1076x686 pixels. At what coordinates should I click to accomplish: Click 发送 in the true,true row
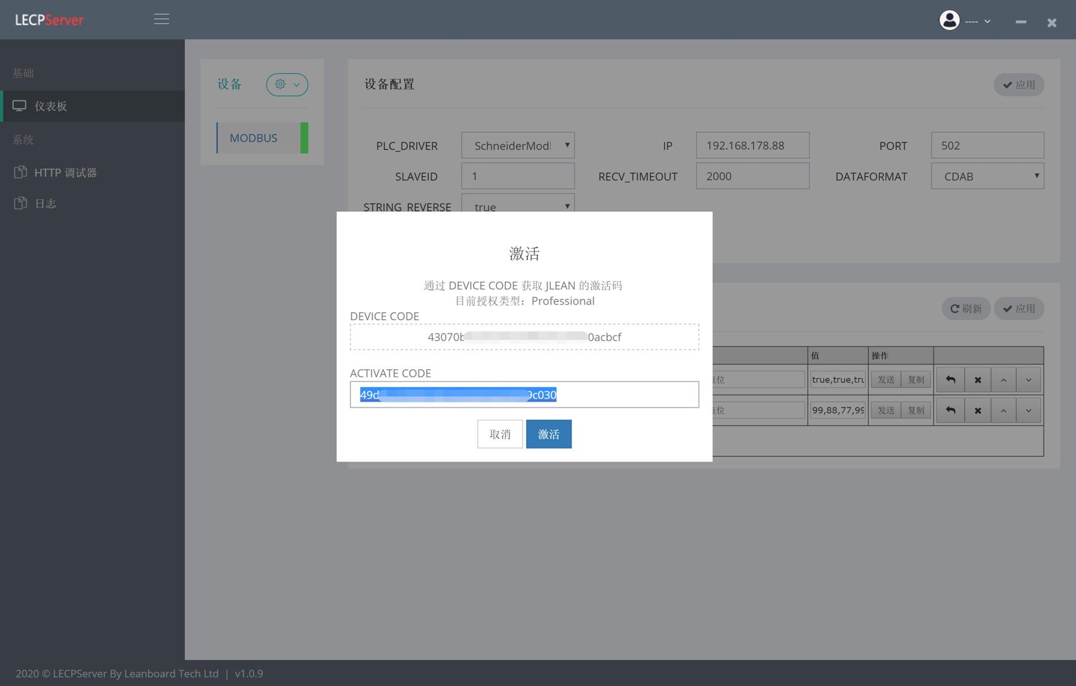click(886, 380)
